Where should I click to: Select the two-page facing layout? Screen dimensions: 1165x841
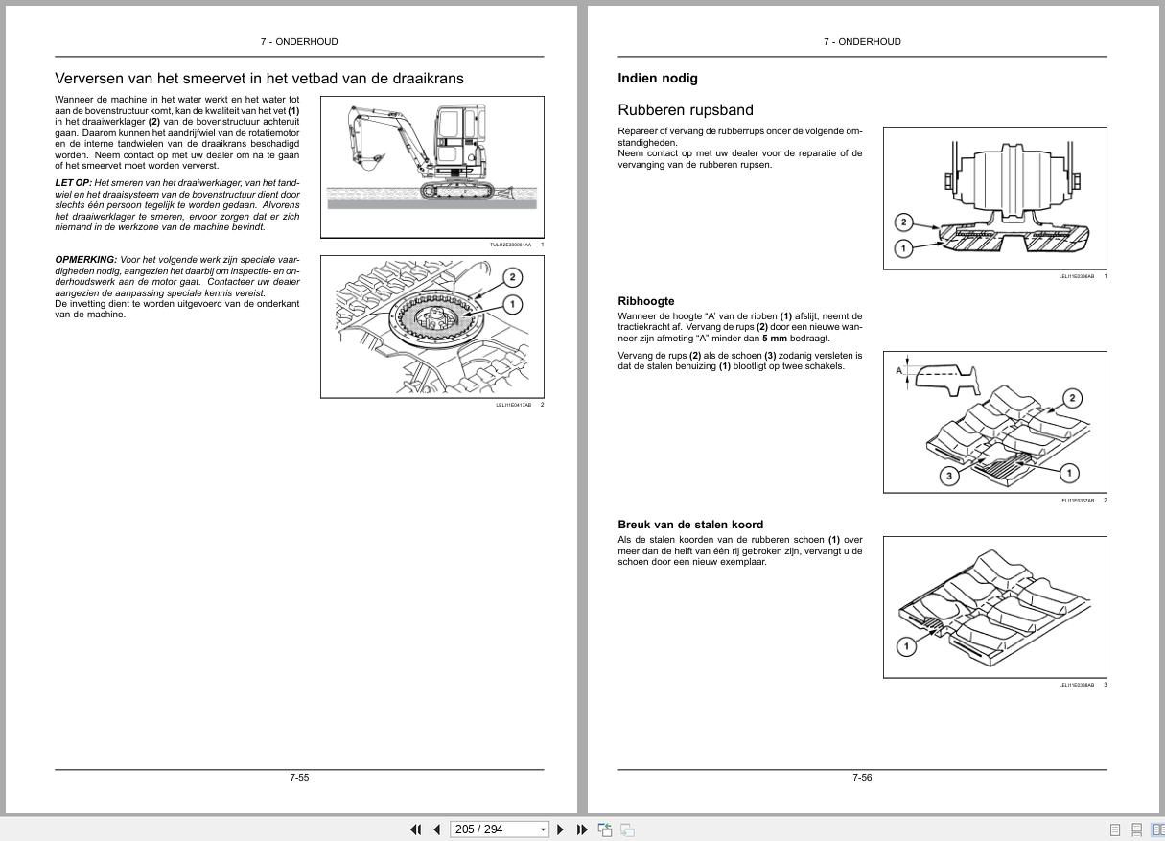1157,830
